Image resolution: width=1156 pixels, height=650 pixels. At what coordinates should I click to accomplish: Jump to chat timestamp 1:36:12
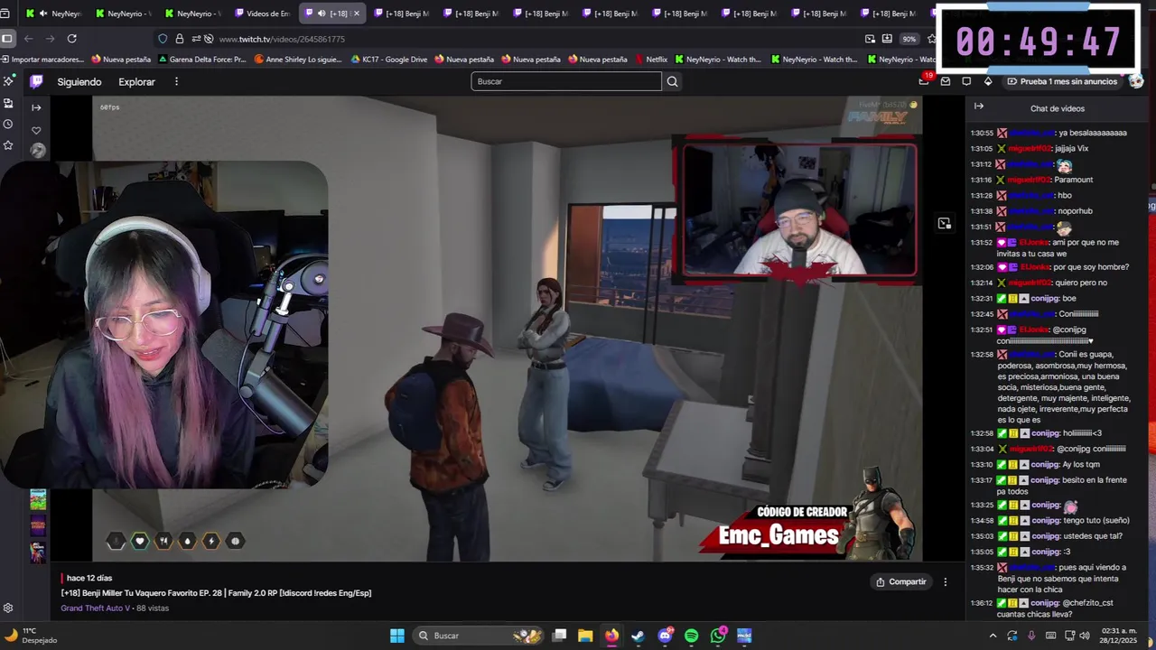click(982, 603)
